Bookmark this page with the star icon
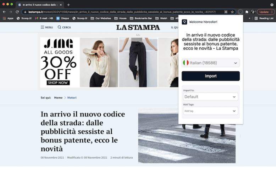This screenshot has height=170, width=276. pos(232,12)
